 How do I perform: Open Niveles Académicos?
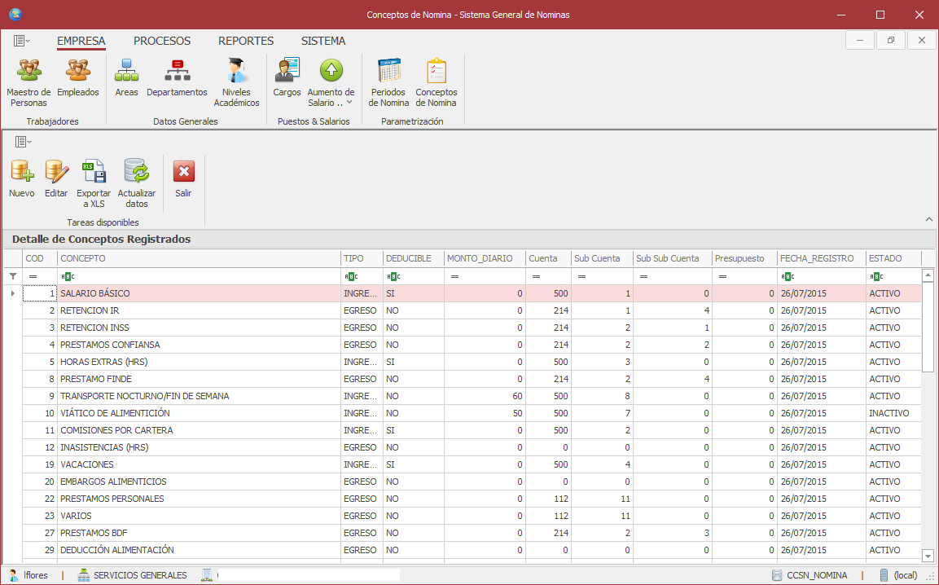coord(236,83)
